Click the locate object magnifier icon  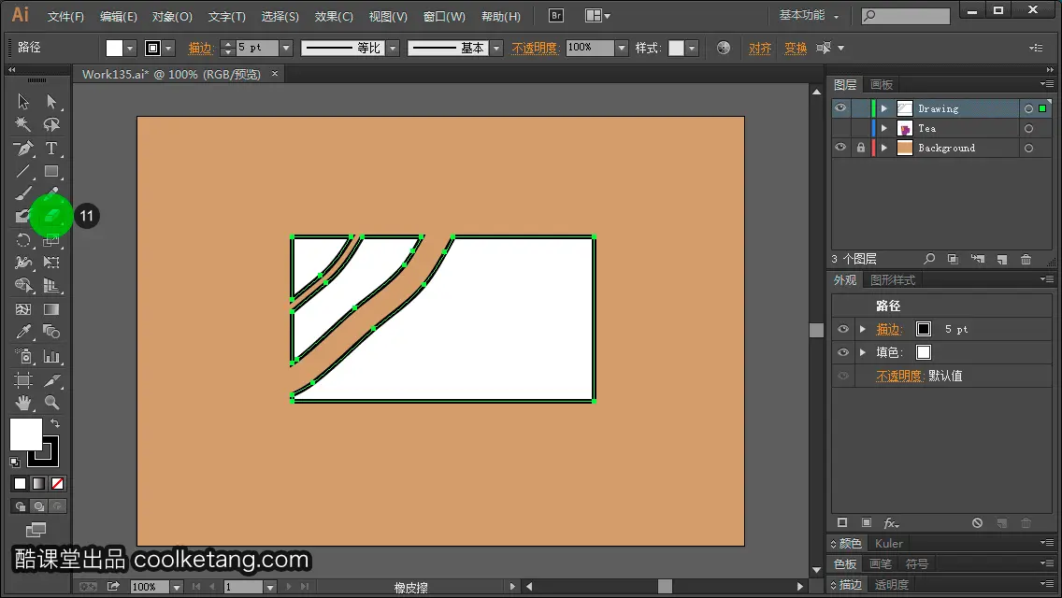coord(929,259)
